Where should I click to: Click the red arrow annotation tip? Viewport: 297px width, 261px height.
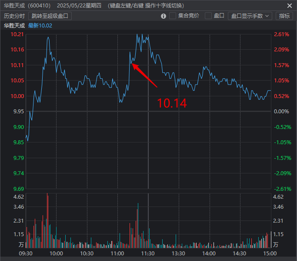click(132, 64)
